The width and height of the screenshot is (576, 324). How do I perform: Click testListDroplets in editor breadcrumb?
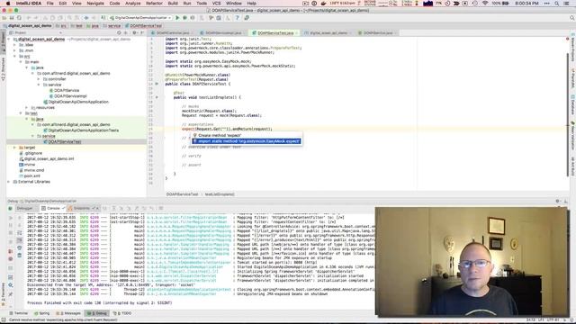(x=220, y=194)
